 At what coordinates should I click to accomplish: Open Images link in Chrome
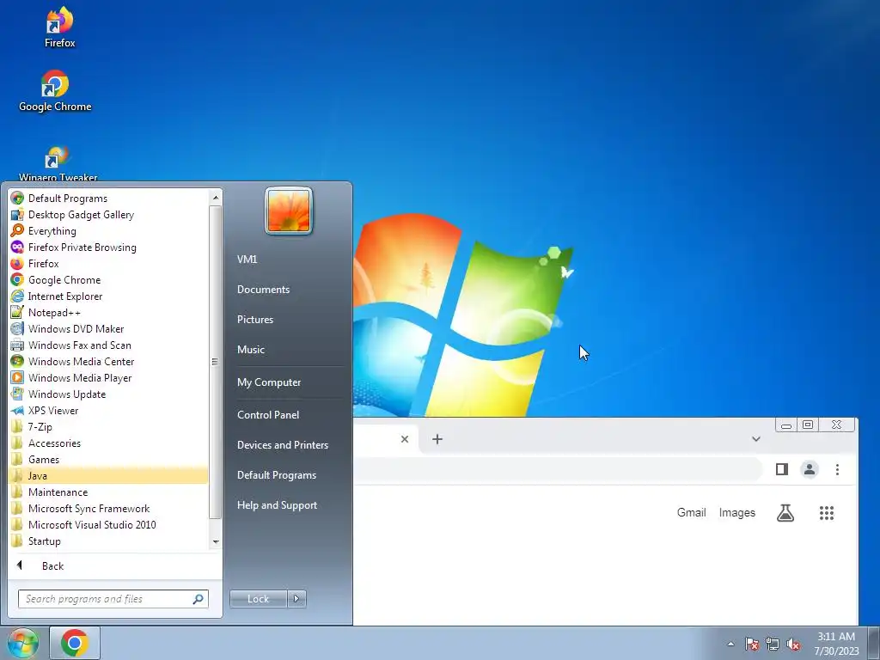pyautogui.click(x=736, y=512)
